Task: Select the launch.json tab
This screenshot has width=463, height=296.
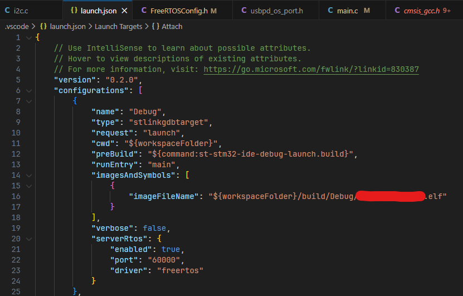Action: click(x=98, y=11)
